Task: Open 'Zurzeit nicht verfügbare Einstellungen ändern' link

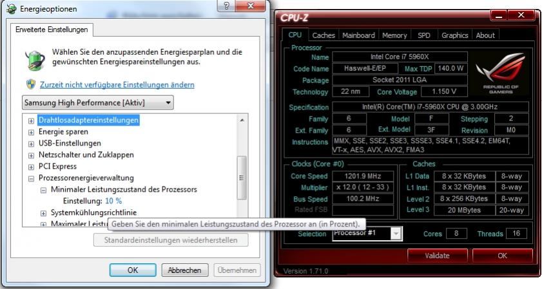Action: point(117,84)
